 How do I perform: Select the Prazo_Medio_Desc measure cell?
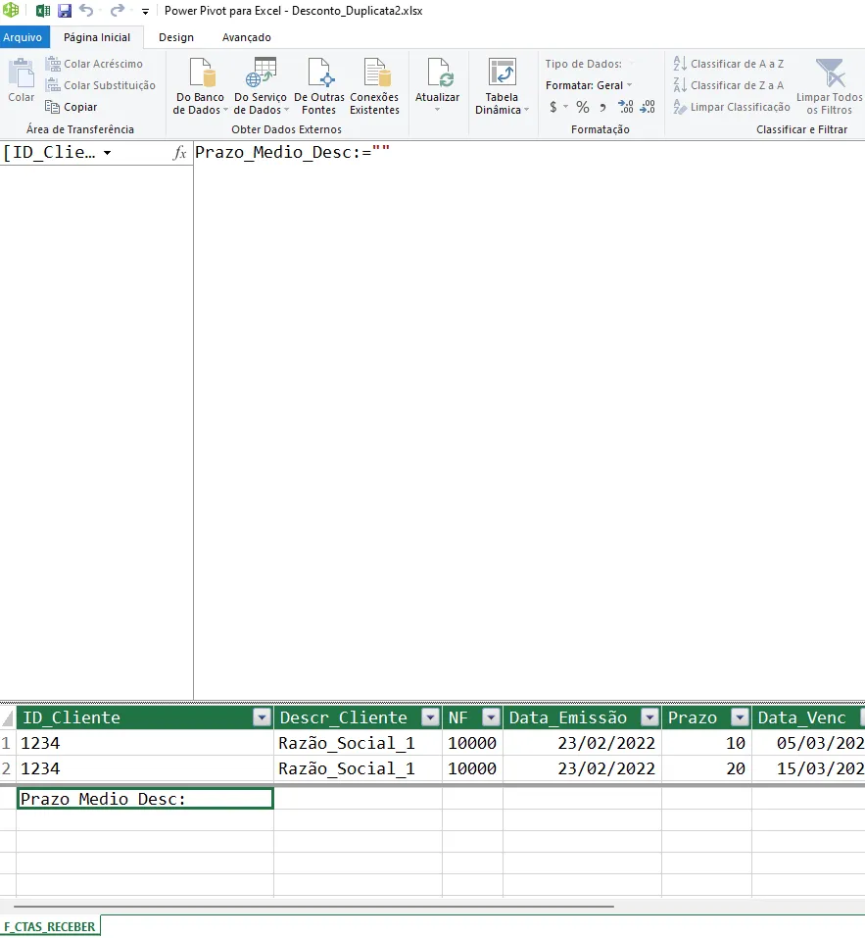pyautogui.click(x=145, y=799)
